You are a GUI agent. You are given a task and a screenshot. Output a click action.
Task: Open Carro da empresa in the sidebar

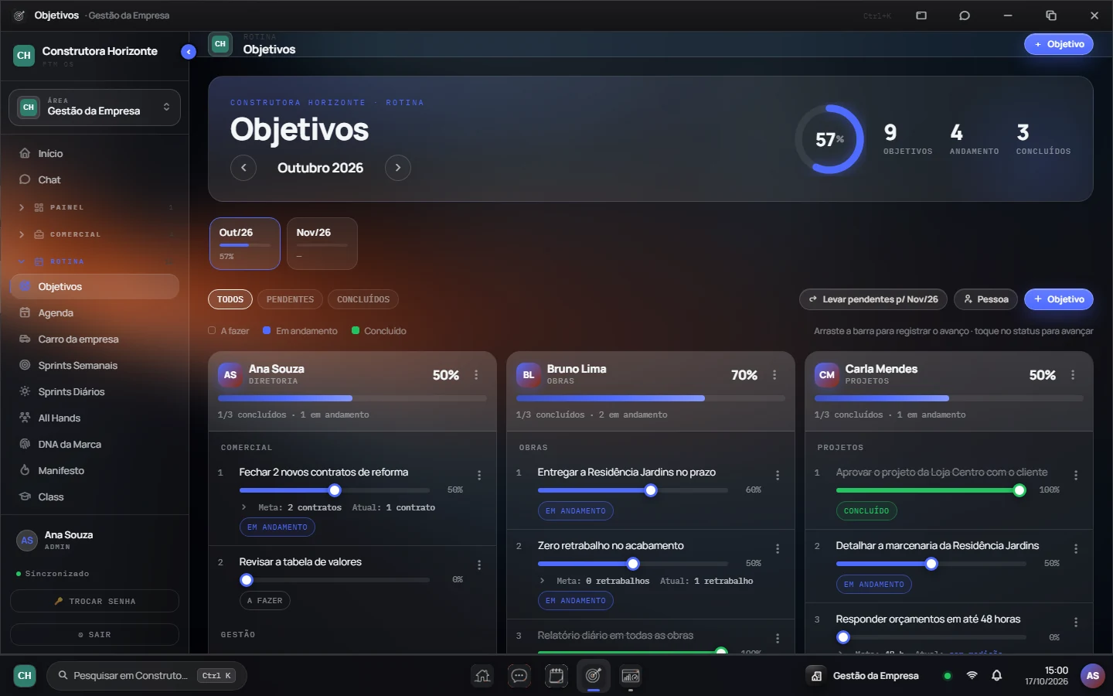[94, 339]
